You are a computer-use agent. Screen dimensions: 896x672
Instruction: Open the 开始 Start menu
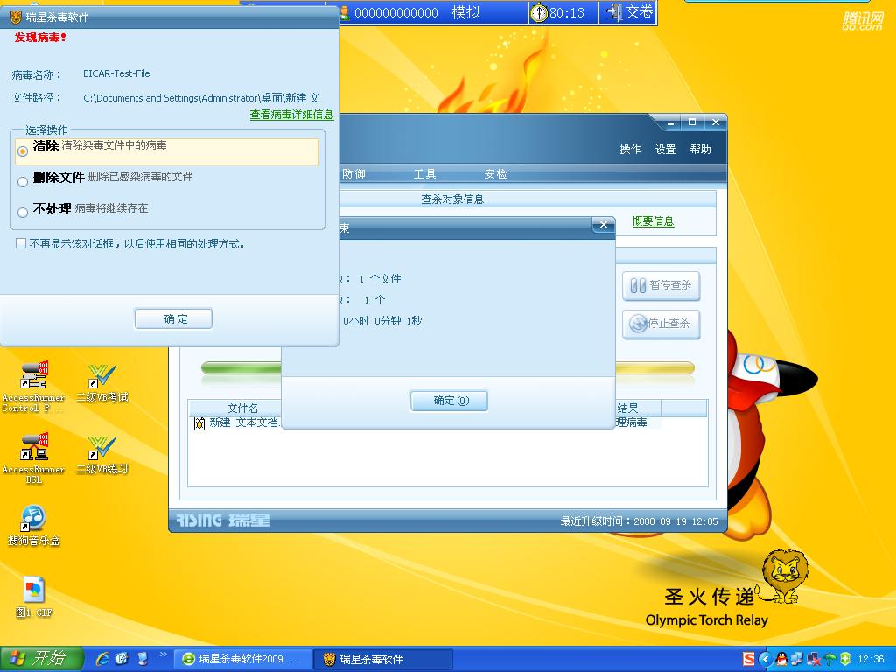pyautogui.click(x=42, y=659)
